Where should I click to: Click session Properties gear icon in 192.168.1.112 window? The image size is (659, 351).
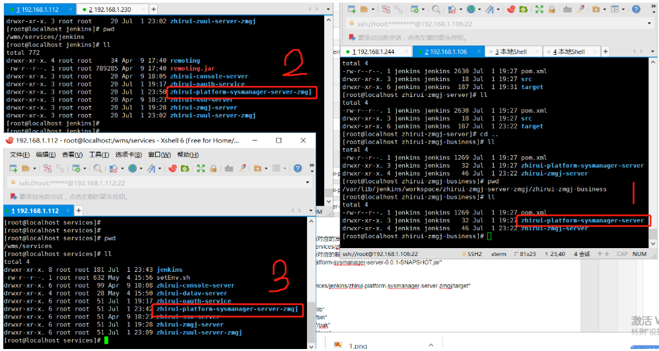point(76,168)
